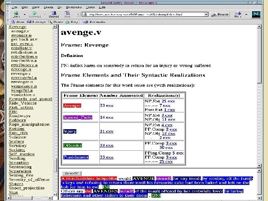Image resolution: width=268 pixels, height=201 pixels.
Task: Select get_even.v lexical unit
Action: (22, 44)
